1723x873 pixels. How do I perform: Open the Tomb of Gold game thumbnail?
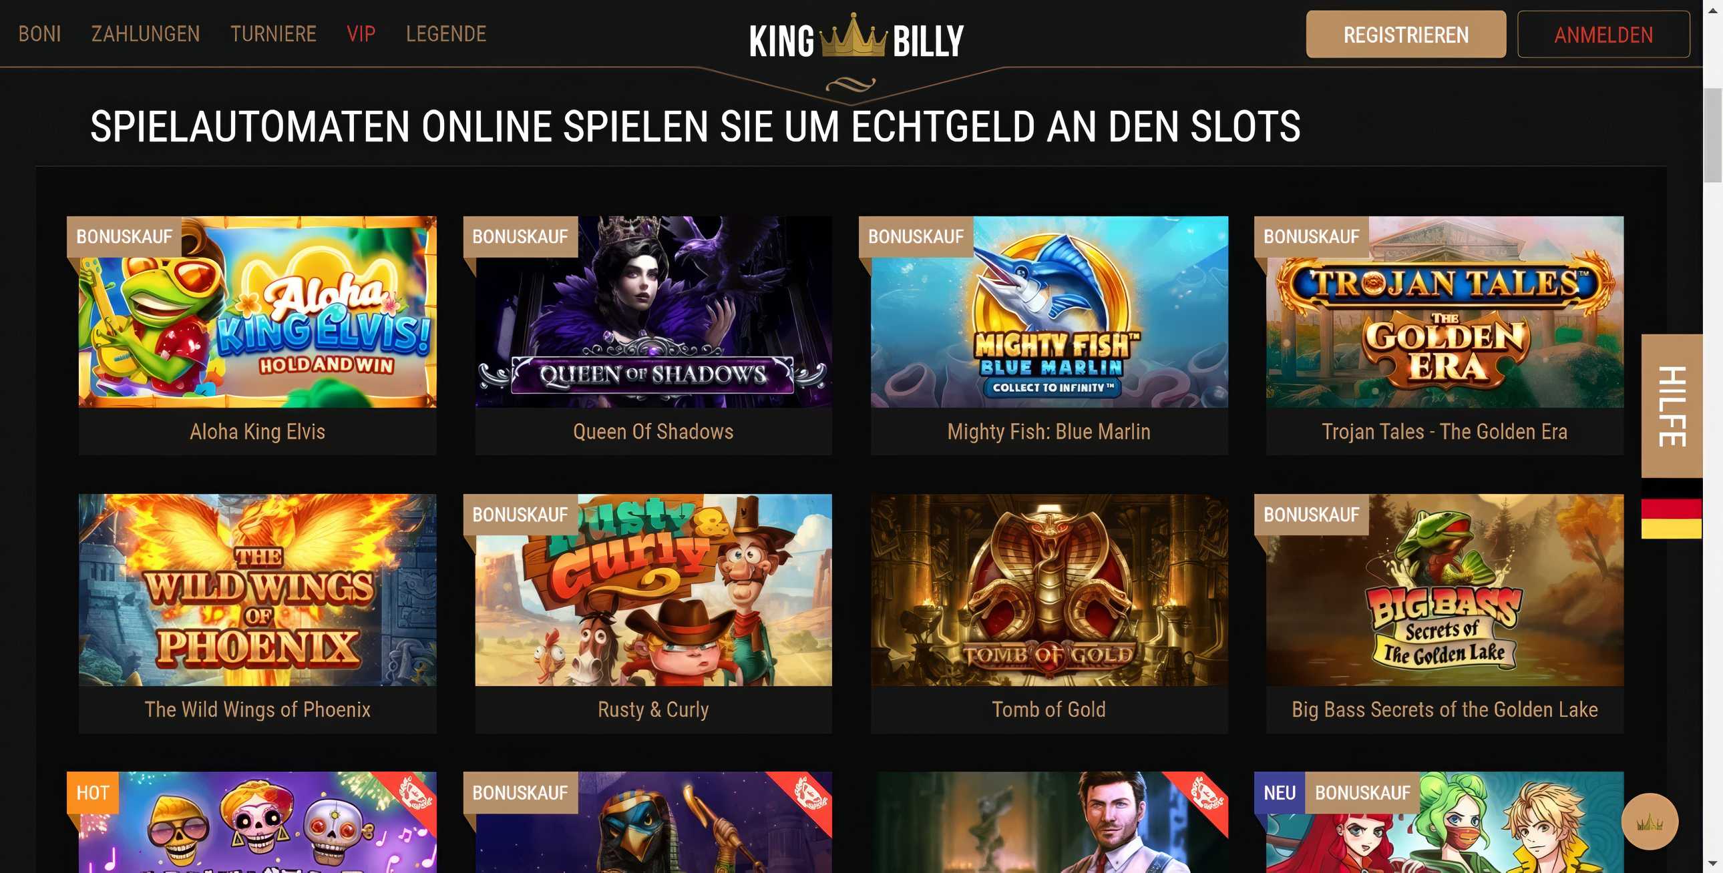(1048, 589)
